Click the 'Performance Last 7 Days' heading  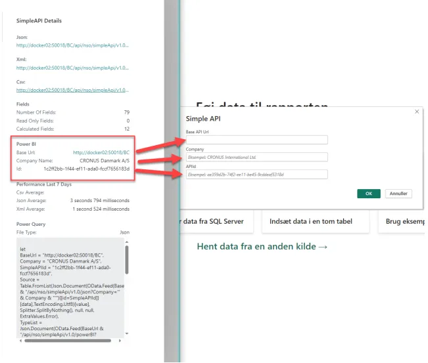click(44, 184)
